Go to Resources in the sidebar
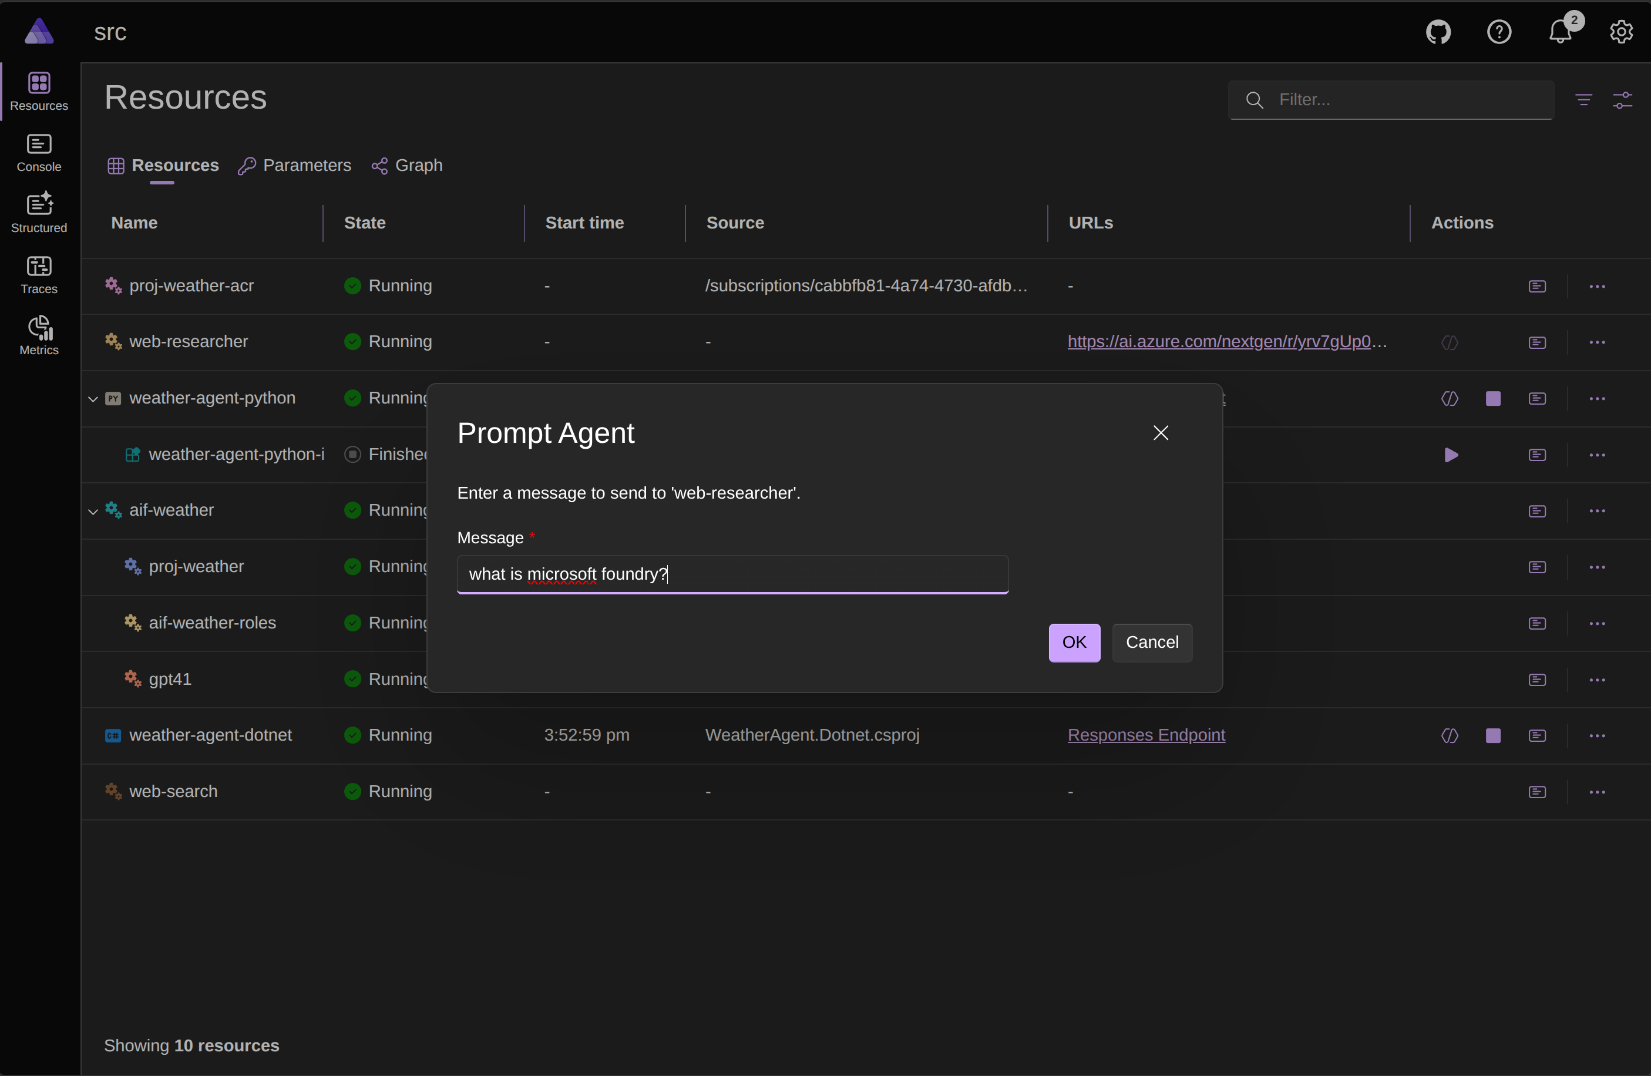This screenshot has width=1651, height=1076. (39, 92)
